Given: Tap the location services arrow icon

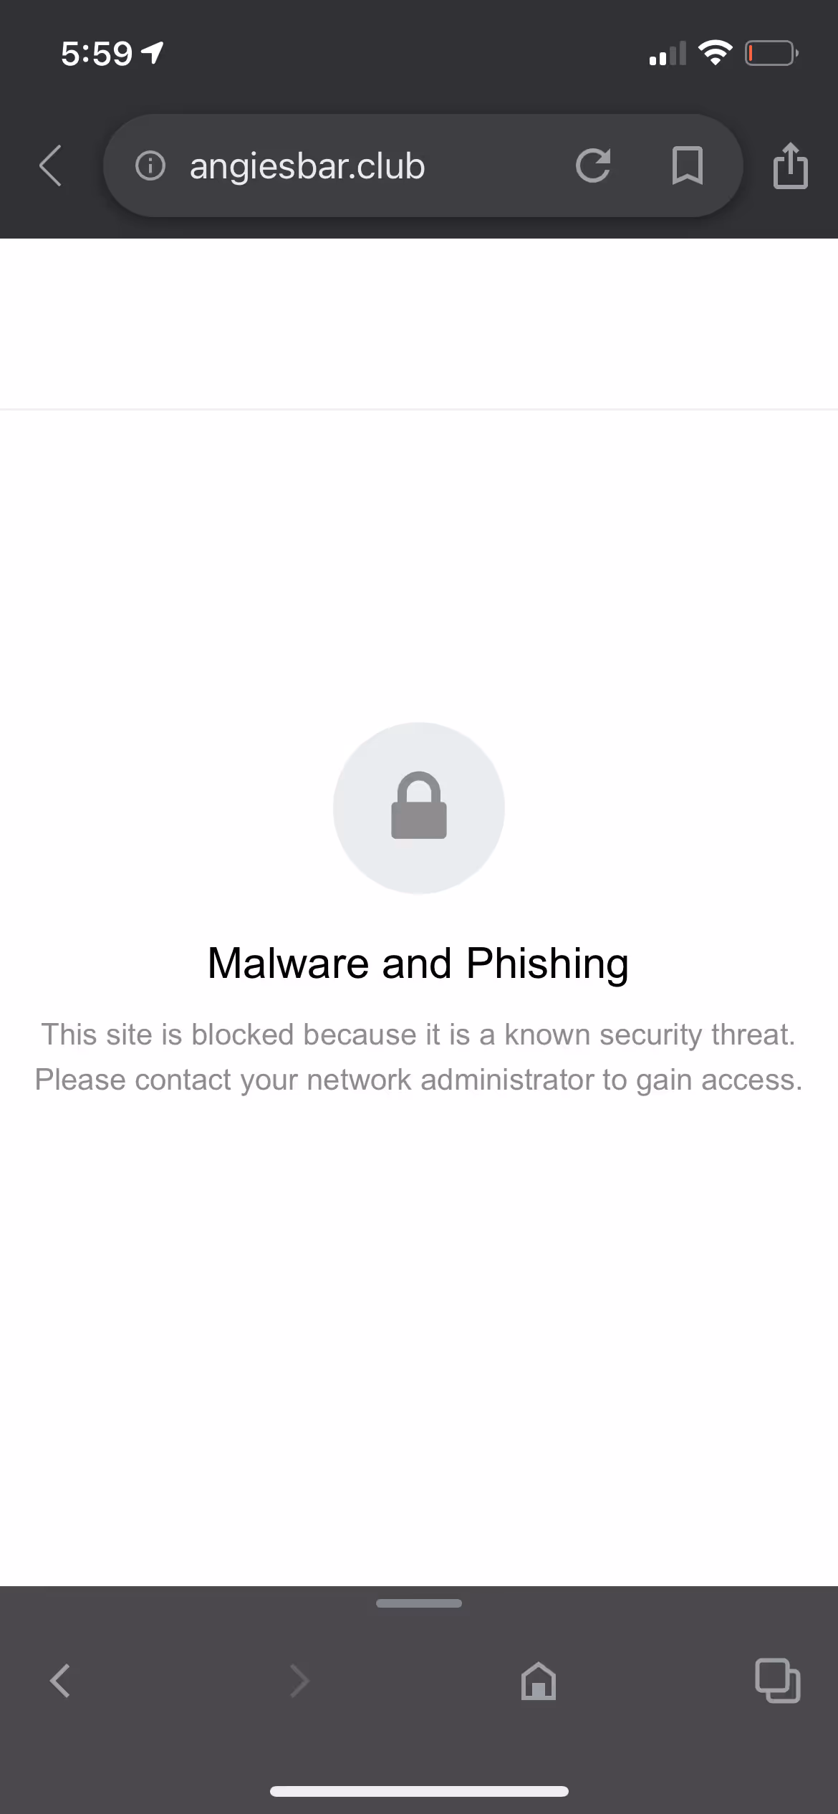Looking at the screenshot, I should [153, 53].
